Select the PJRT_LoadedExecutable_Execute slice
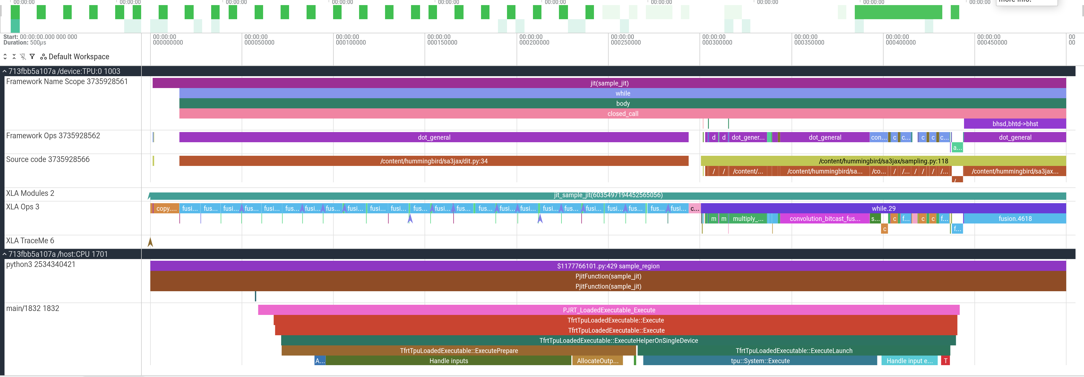Viewport: 1084px width, 377px height. point(609,310)
